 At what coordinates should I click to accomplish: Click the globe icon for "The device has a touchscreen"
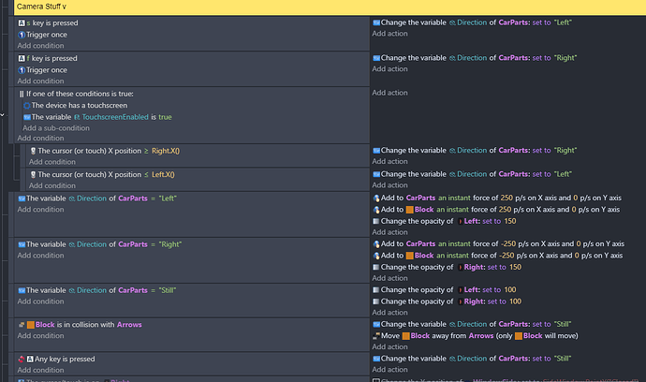[x=26, y=106]
